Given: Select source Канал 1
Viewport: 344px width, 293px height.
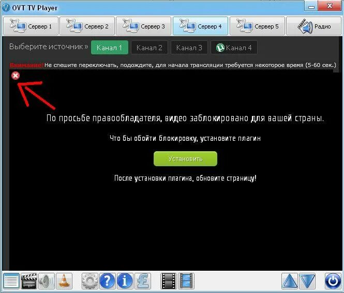Looking at the screenshot, I should pyautogui.click(x=110, y=48).
